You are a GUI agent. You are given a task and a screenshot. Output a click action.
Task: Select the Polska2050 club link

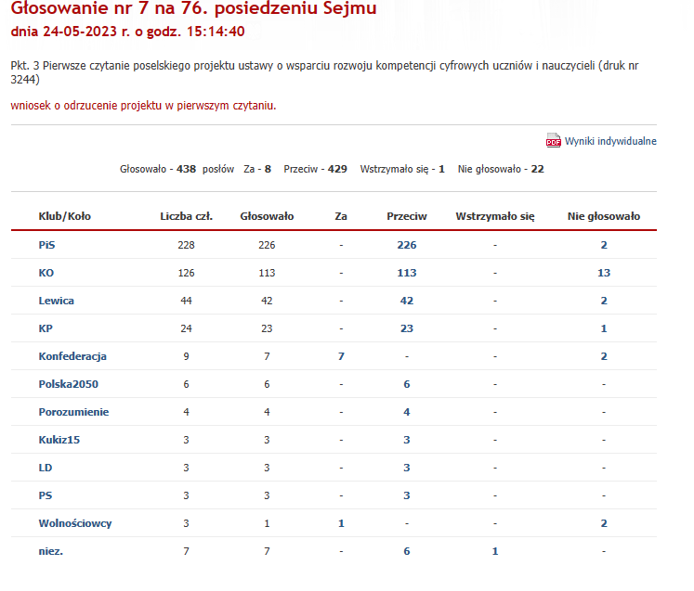click(69, 384)
